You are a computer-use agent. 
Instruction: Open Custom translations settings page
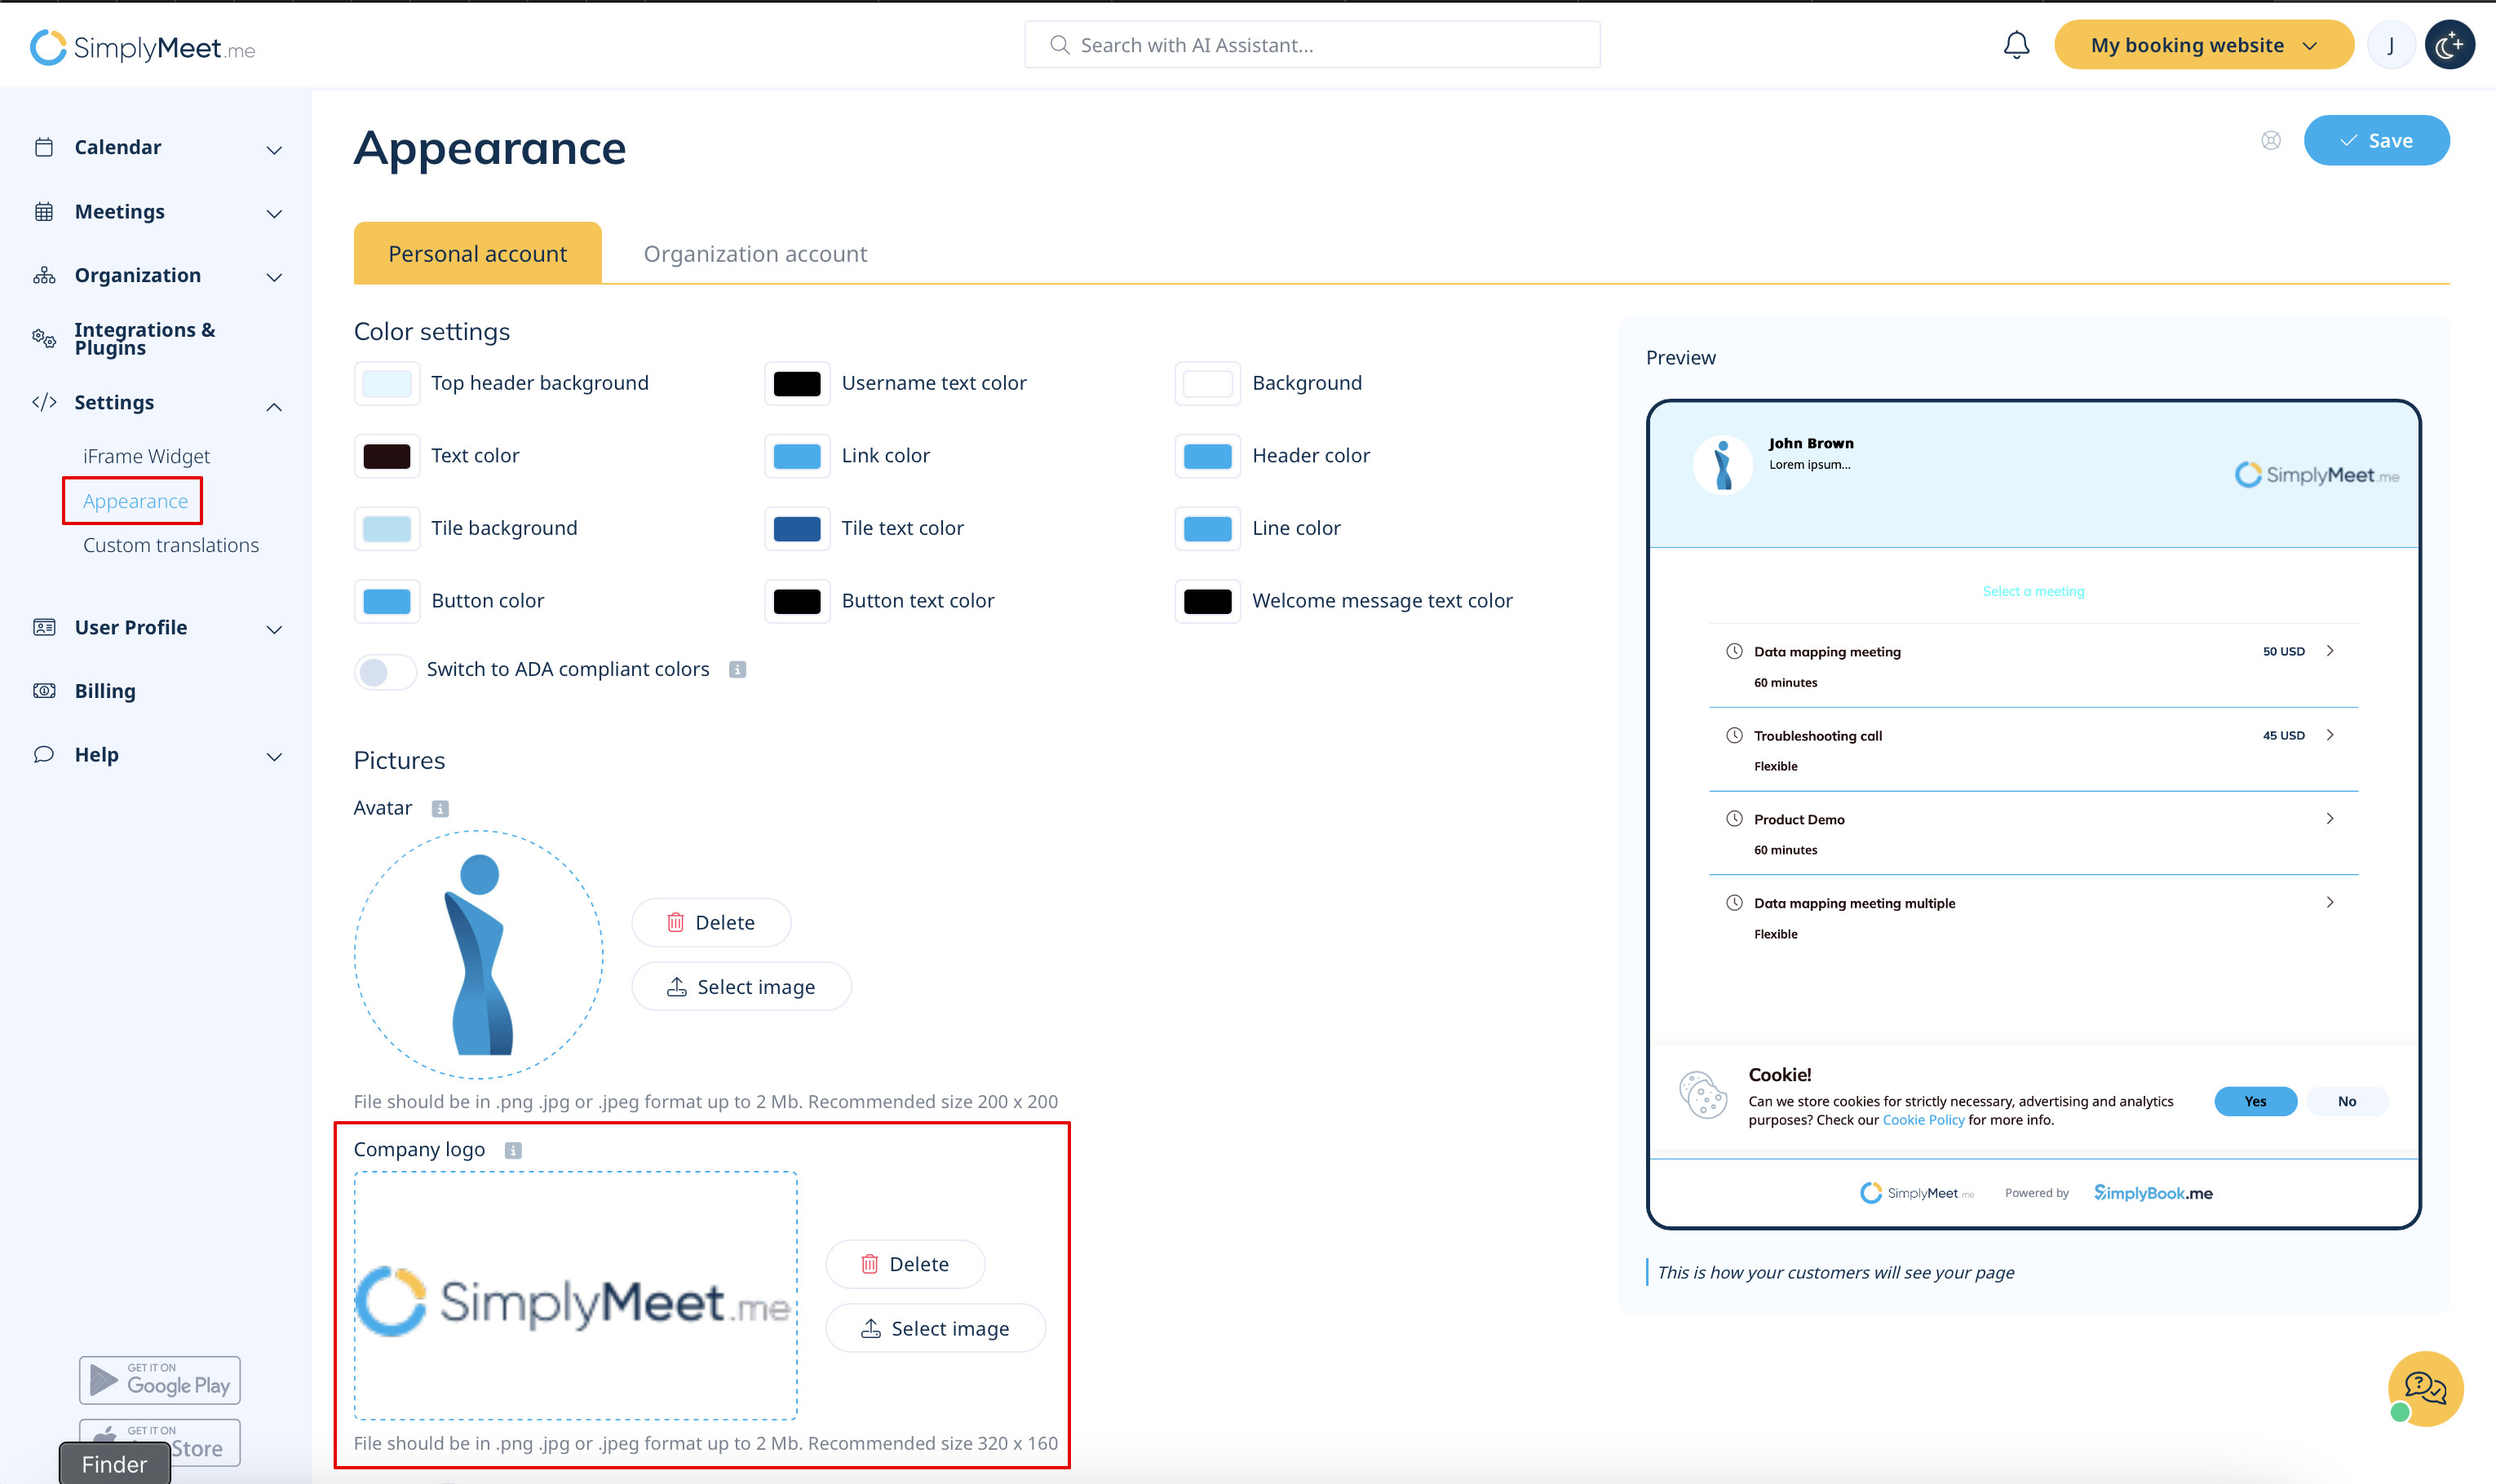point(171,545)
